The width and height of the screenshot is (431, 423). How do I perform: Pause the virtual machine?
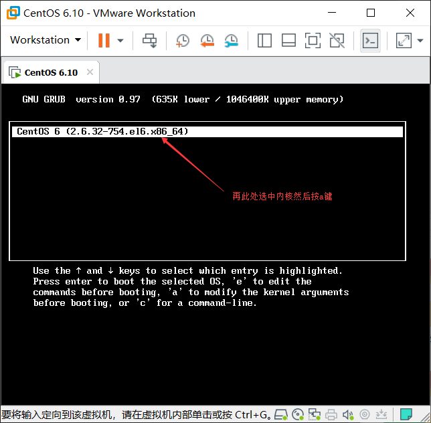pyautogui.click(x=104, y=41)
